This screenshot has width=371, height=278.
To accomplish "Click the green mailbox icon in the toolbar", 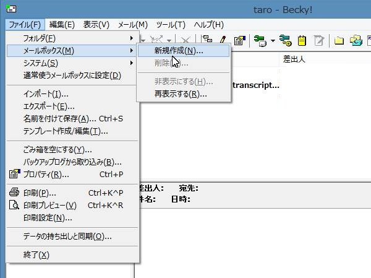I will [x=260, y=41].
